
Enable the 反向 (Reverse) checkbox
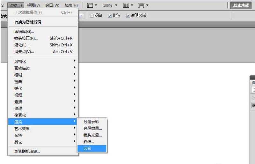[x=92, y=16]
